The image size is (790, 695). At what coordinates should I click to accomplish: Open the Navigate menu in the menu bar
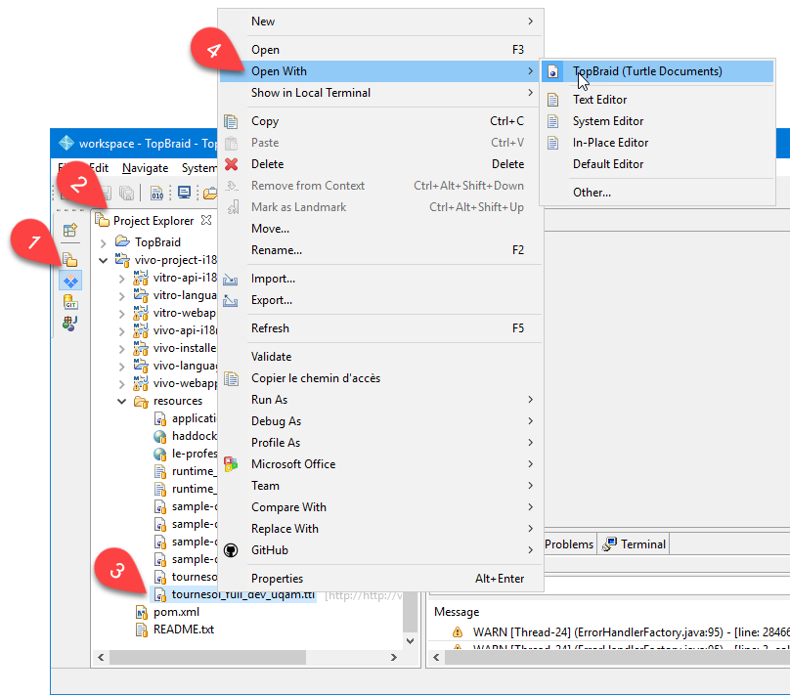click(145, 168)
